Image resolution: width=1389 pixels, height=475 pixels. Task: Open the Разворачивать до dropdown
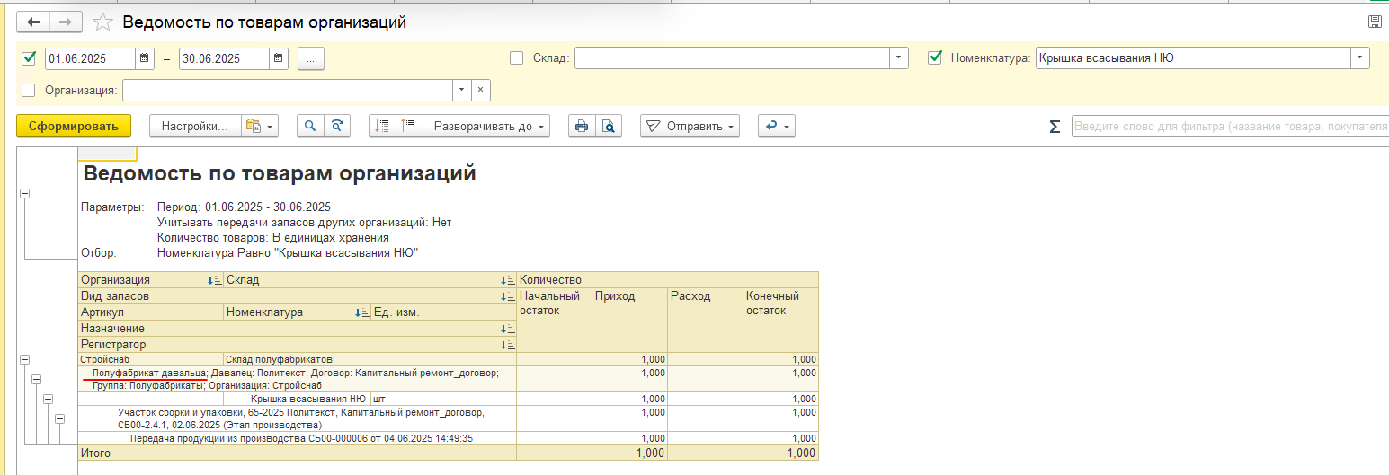(490, 127)
